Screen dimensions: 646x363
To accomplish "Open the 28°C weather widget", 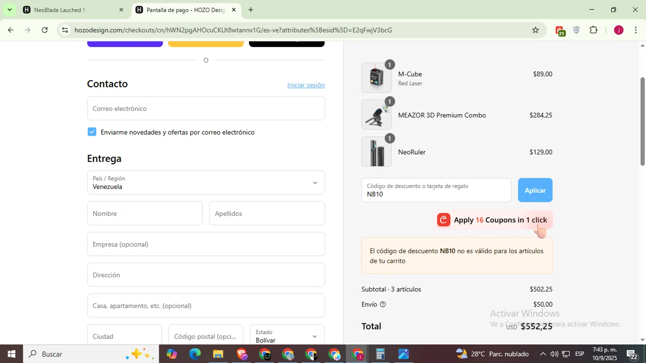I will (492, 354).
